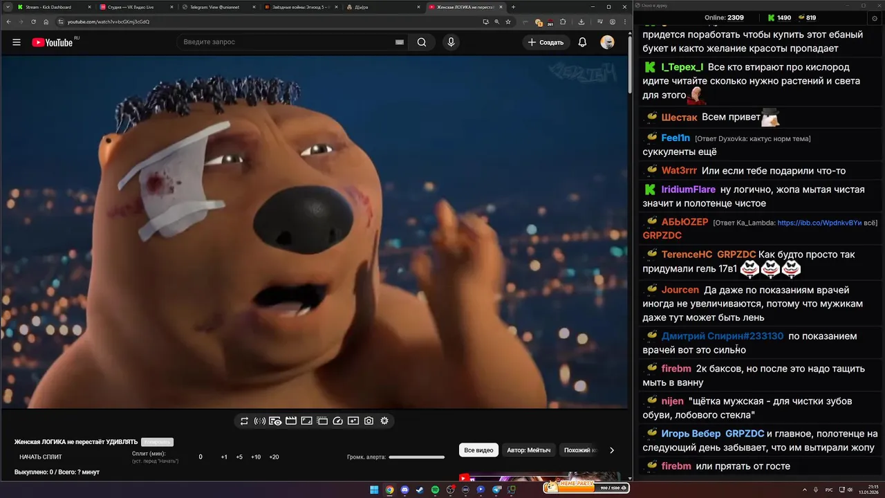885x498 pixels.
Task: Click the username "IridiumFlare" in chat
Action: (x=688, y=190)
